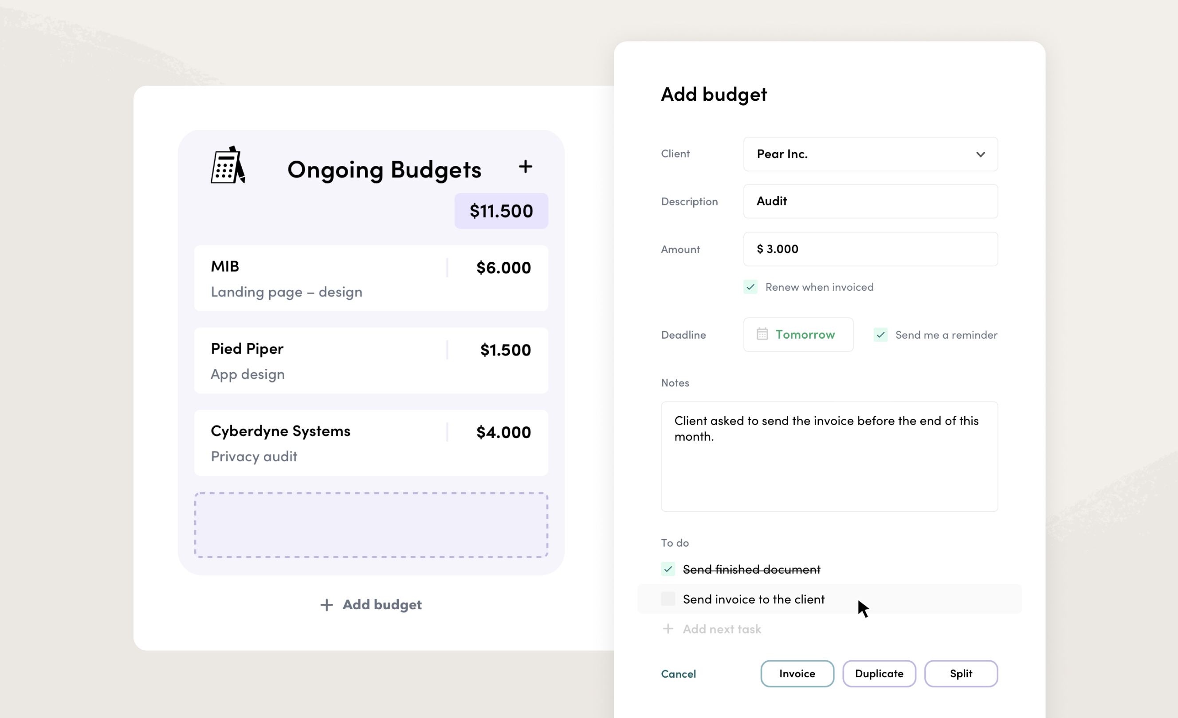Click the Add budget panel title
The image size is (1178, 718).
point(714,94)
